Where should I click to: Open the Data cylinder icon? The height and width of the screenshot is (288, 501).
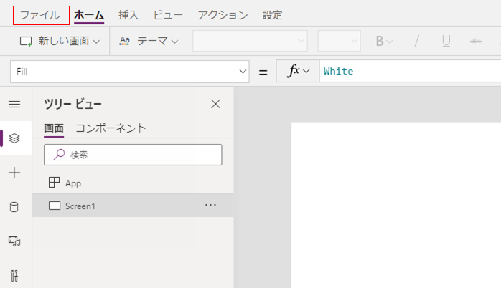click(x=14, y=207)
